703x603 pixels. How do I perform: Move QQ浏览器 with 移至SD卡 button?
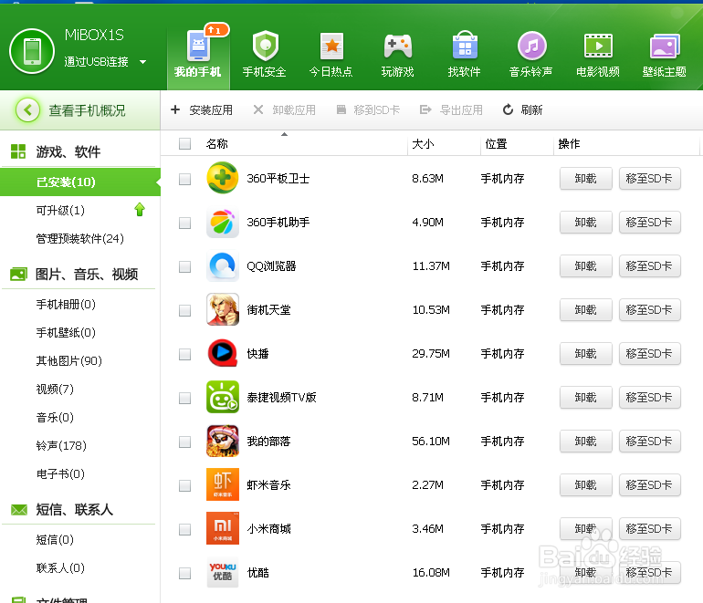point(649,266)
